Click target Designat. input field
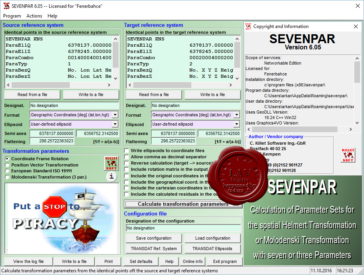 tap(196, 105)
